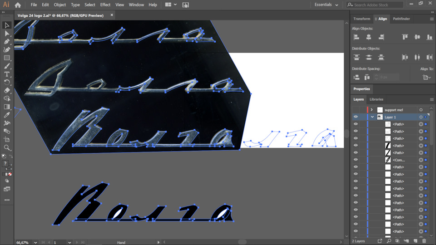Switch to the Pathfinder tab
Screen dimensions: 436x245
(401, 19)
